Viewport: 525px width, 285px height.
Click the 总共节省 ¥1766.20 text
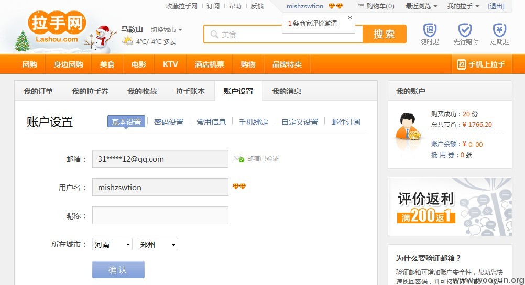[462, 125]
